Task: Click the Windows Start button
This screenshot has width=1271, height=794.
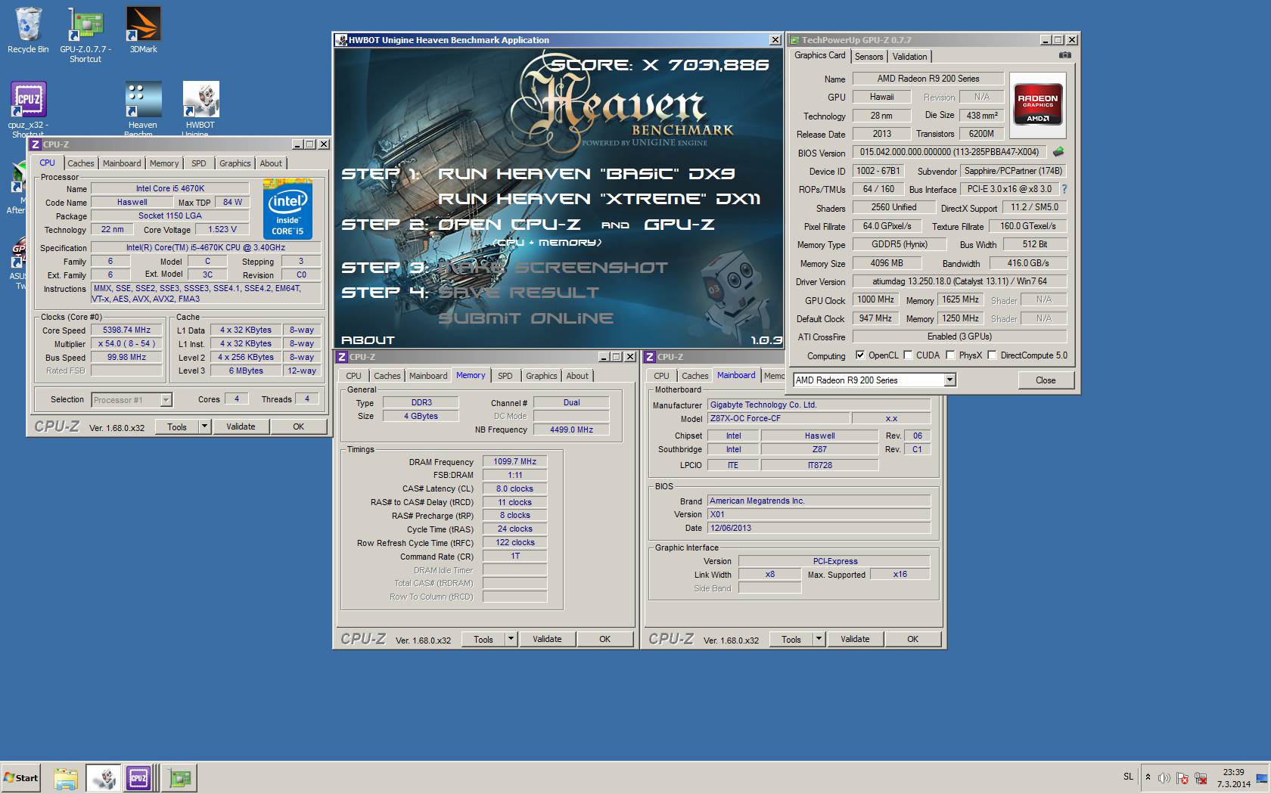Action: point(20,777)
